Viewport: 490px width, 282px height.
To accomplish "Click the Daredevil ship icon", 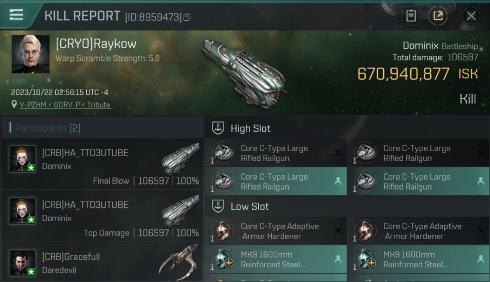I will (179, 261).
